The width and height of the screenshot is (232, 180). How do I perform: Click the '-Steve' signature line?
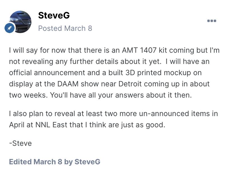click(20, 143)
